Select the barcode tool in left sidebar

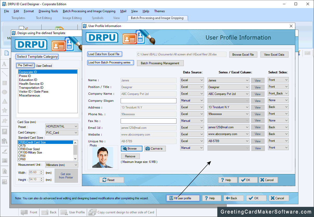(4, 161)
